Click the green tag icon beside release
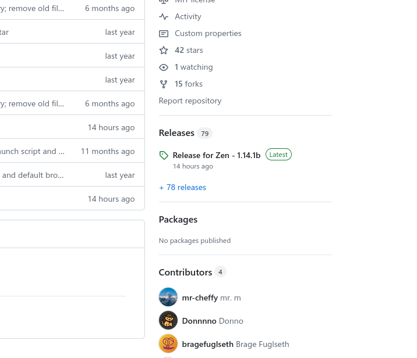The image size is (417, 358). pyautogui.click(x=164, y=155)
